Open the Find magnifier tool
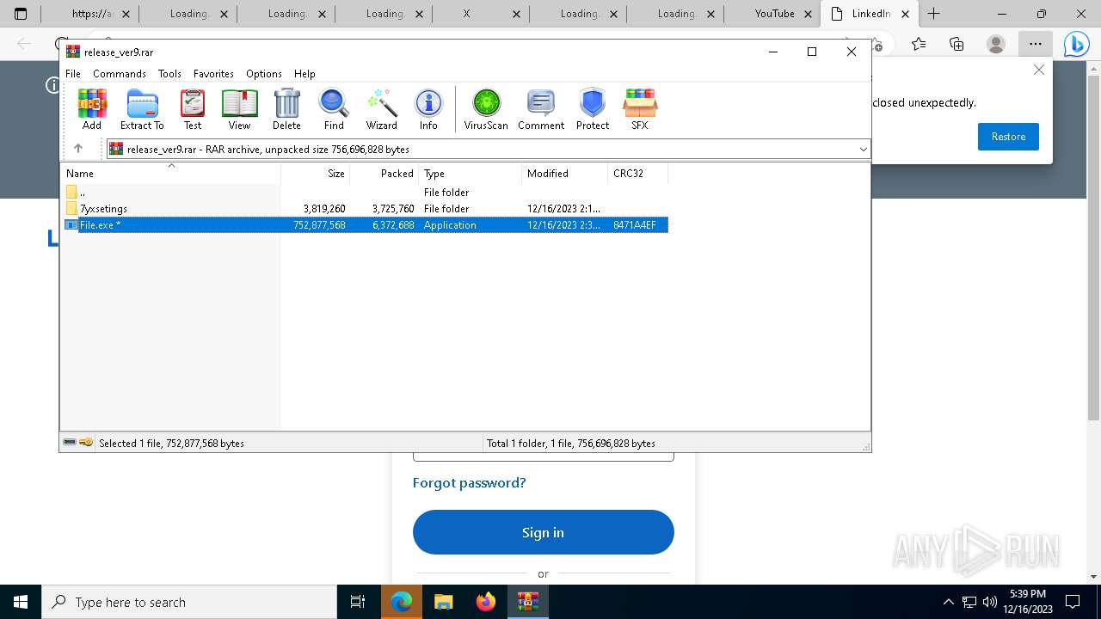The height and width of the screenshot is (619, 1101). click(x=334, y=109)
